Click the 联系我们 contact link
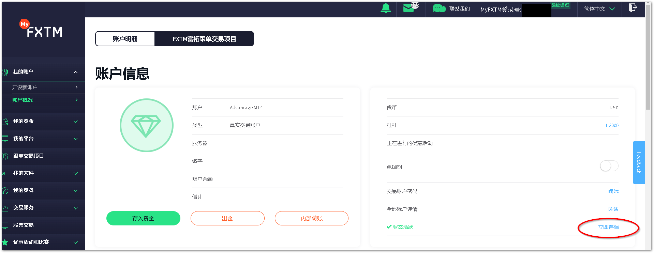The height and width of the screenshot is (253, 654). tap(459, 9)
